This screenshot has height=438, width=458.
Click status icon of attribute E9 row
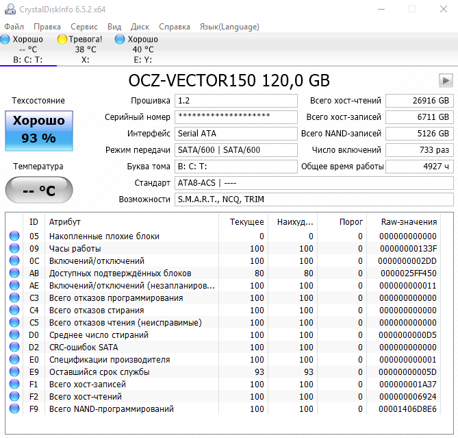pos(14,372)
